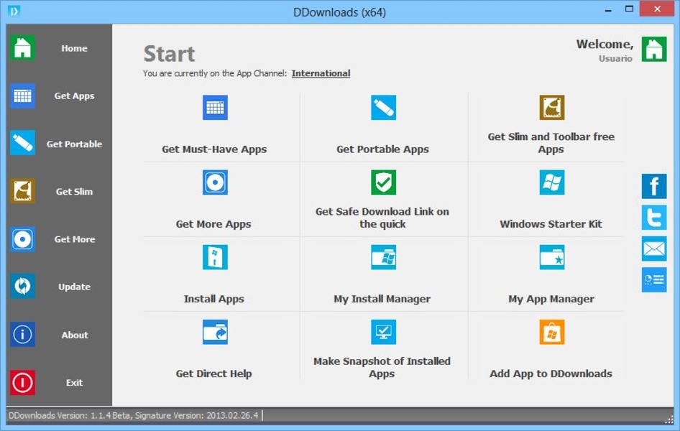
Task: Click the Usuario username text
Action: (615, 58)
